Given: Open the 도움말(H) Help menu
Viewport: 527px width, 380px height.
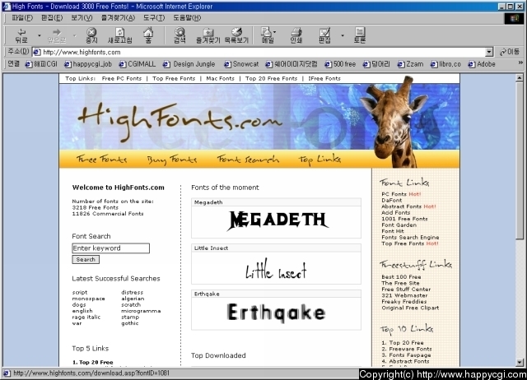Looking at the screenshot, I should pyautogui.click(x=187, y=18).
